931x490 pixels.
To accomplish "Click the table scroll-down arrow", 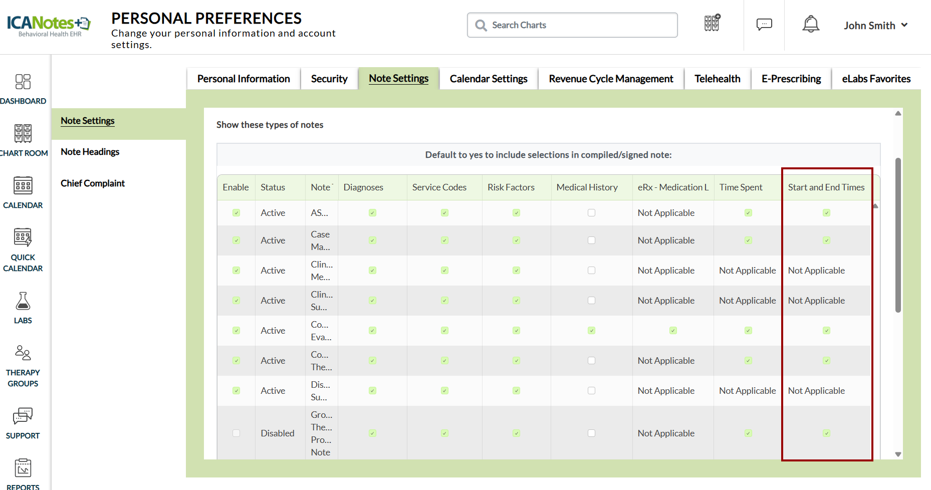I will (898, 454).
